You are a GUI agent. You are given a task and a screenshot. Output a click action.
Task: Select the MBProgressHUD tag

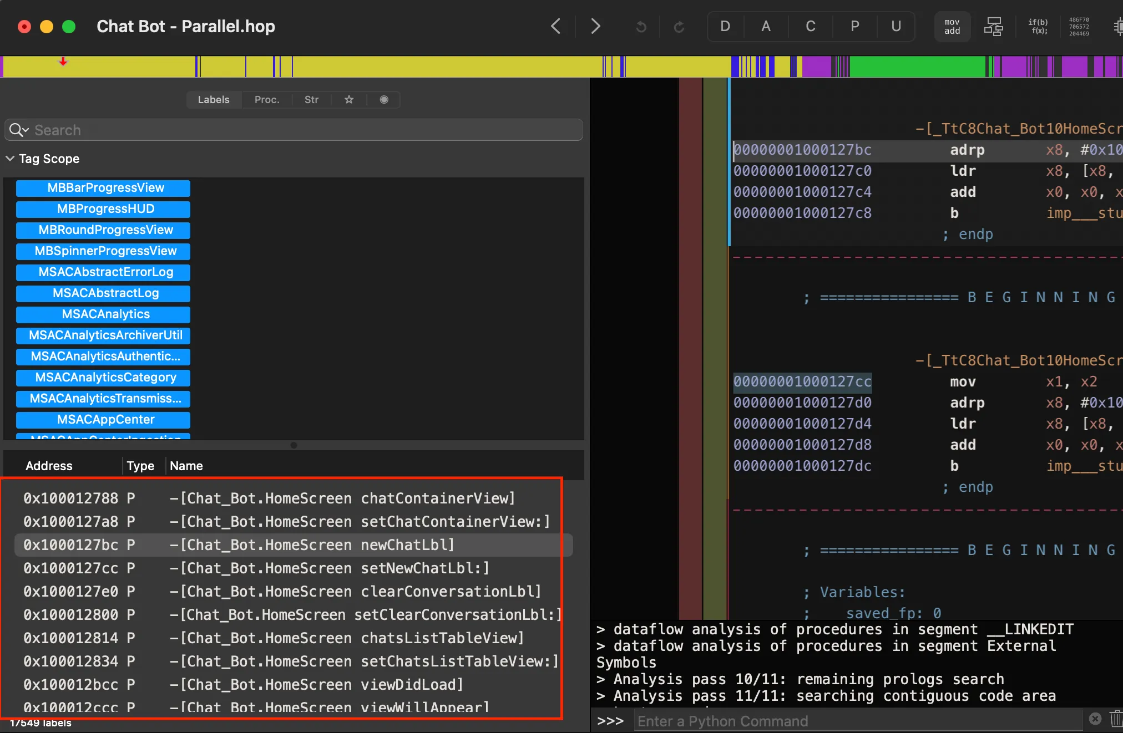(105, 209)
